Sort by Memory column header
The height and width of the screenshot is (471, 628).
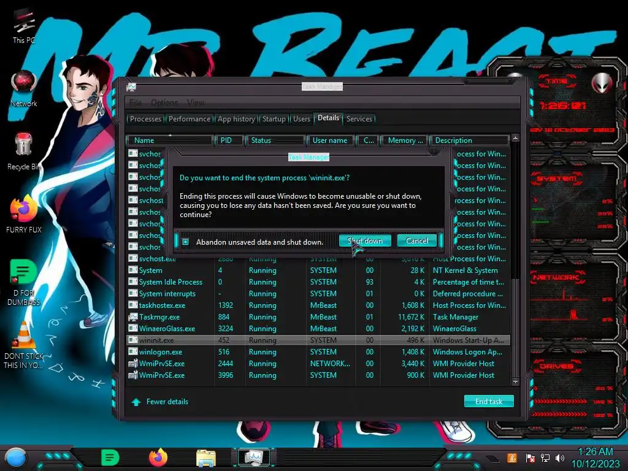404,140
